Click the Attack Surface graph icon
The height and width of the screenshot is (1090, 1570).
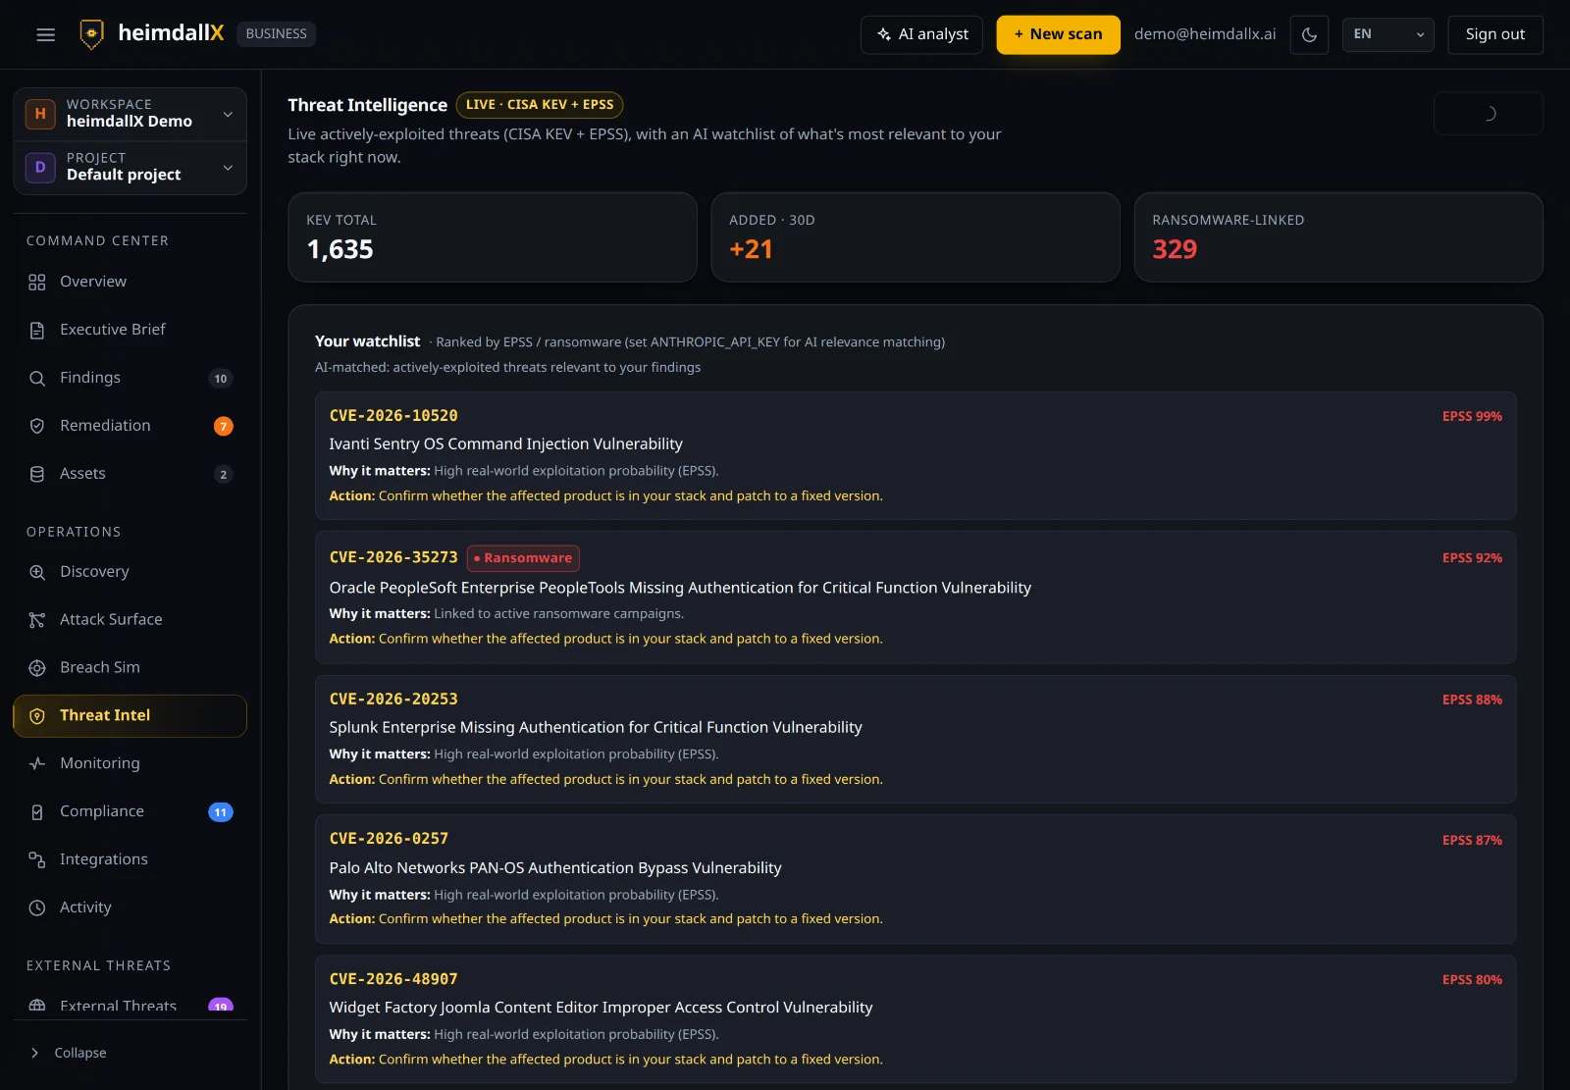[37, 620]
